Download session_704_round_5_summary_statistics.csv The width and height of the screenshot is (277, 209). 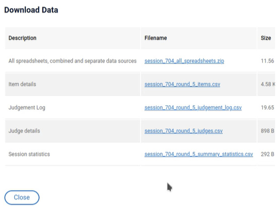(199, 154)
